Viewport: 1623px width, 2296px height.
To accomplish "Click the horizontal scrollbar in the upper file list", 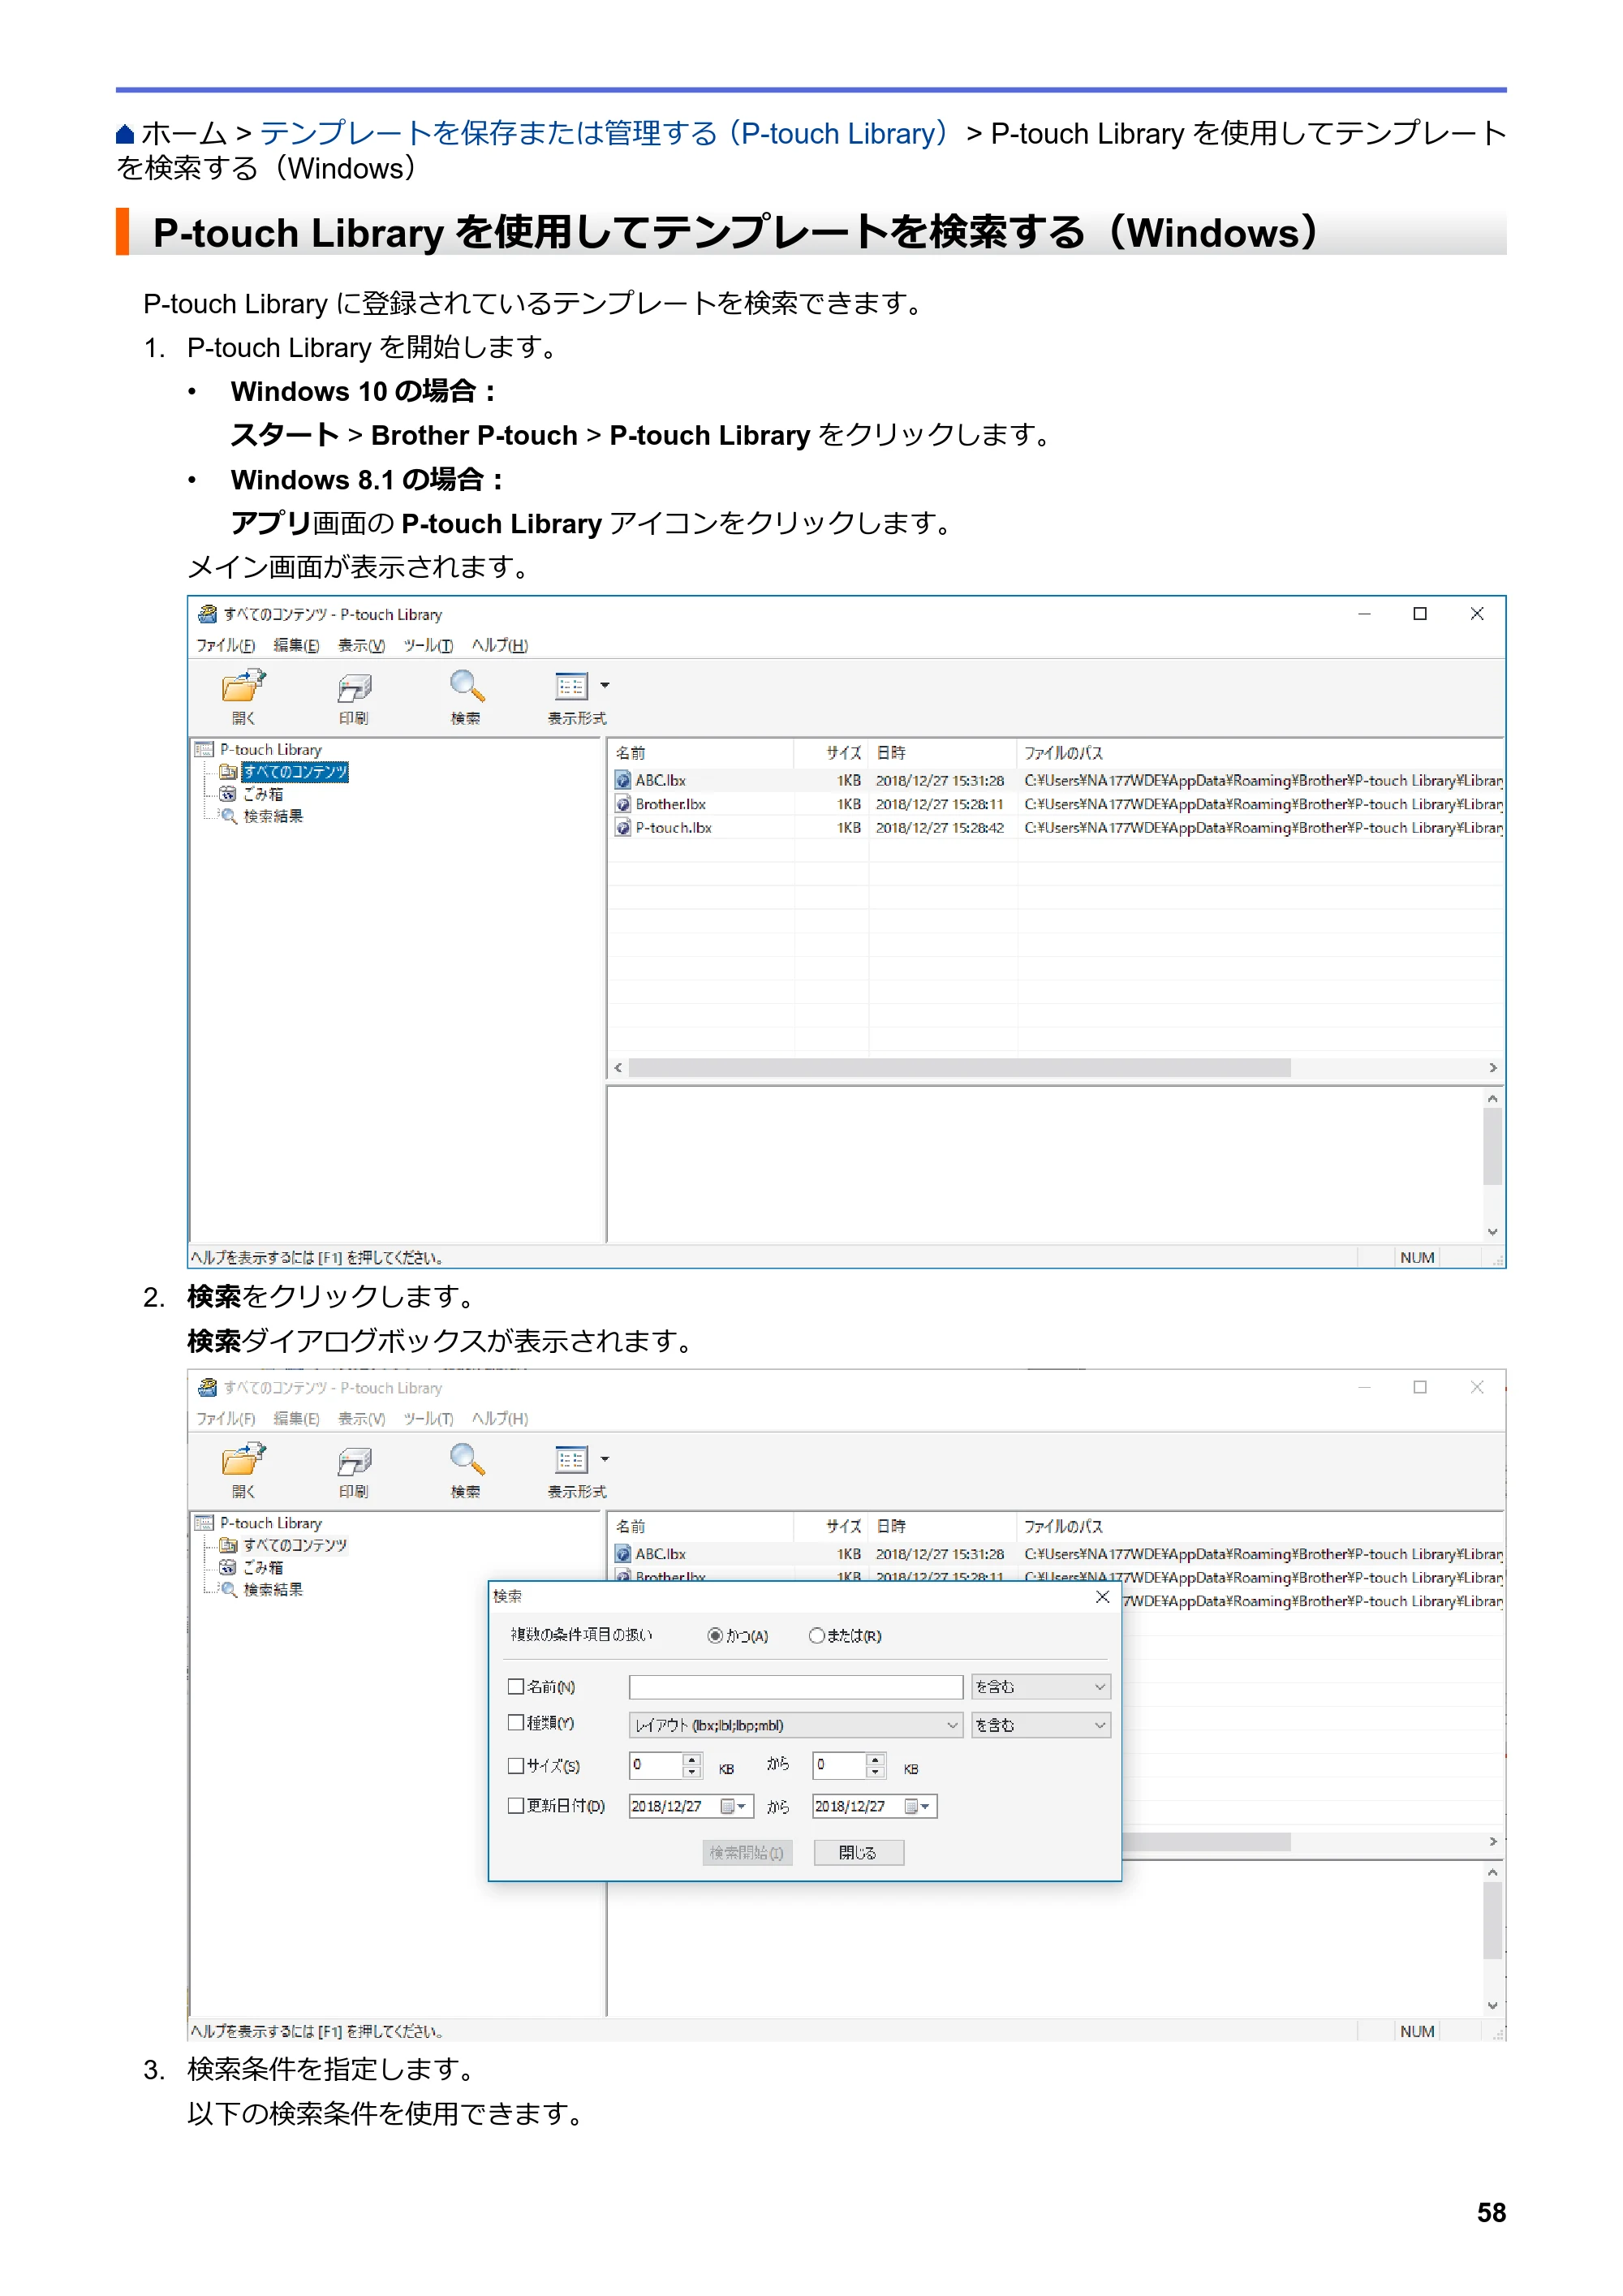I will pos(959,1068).
